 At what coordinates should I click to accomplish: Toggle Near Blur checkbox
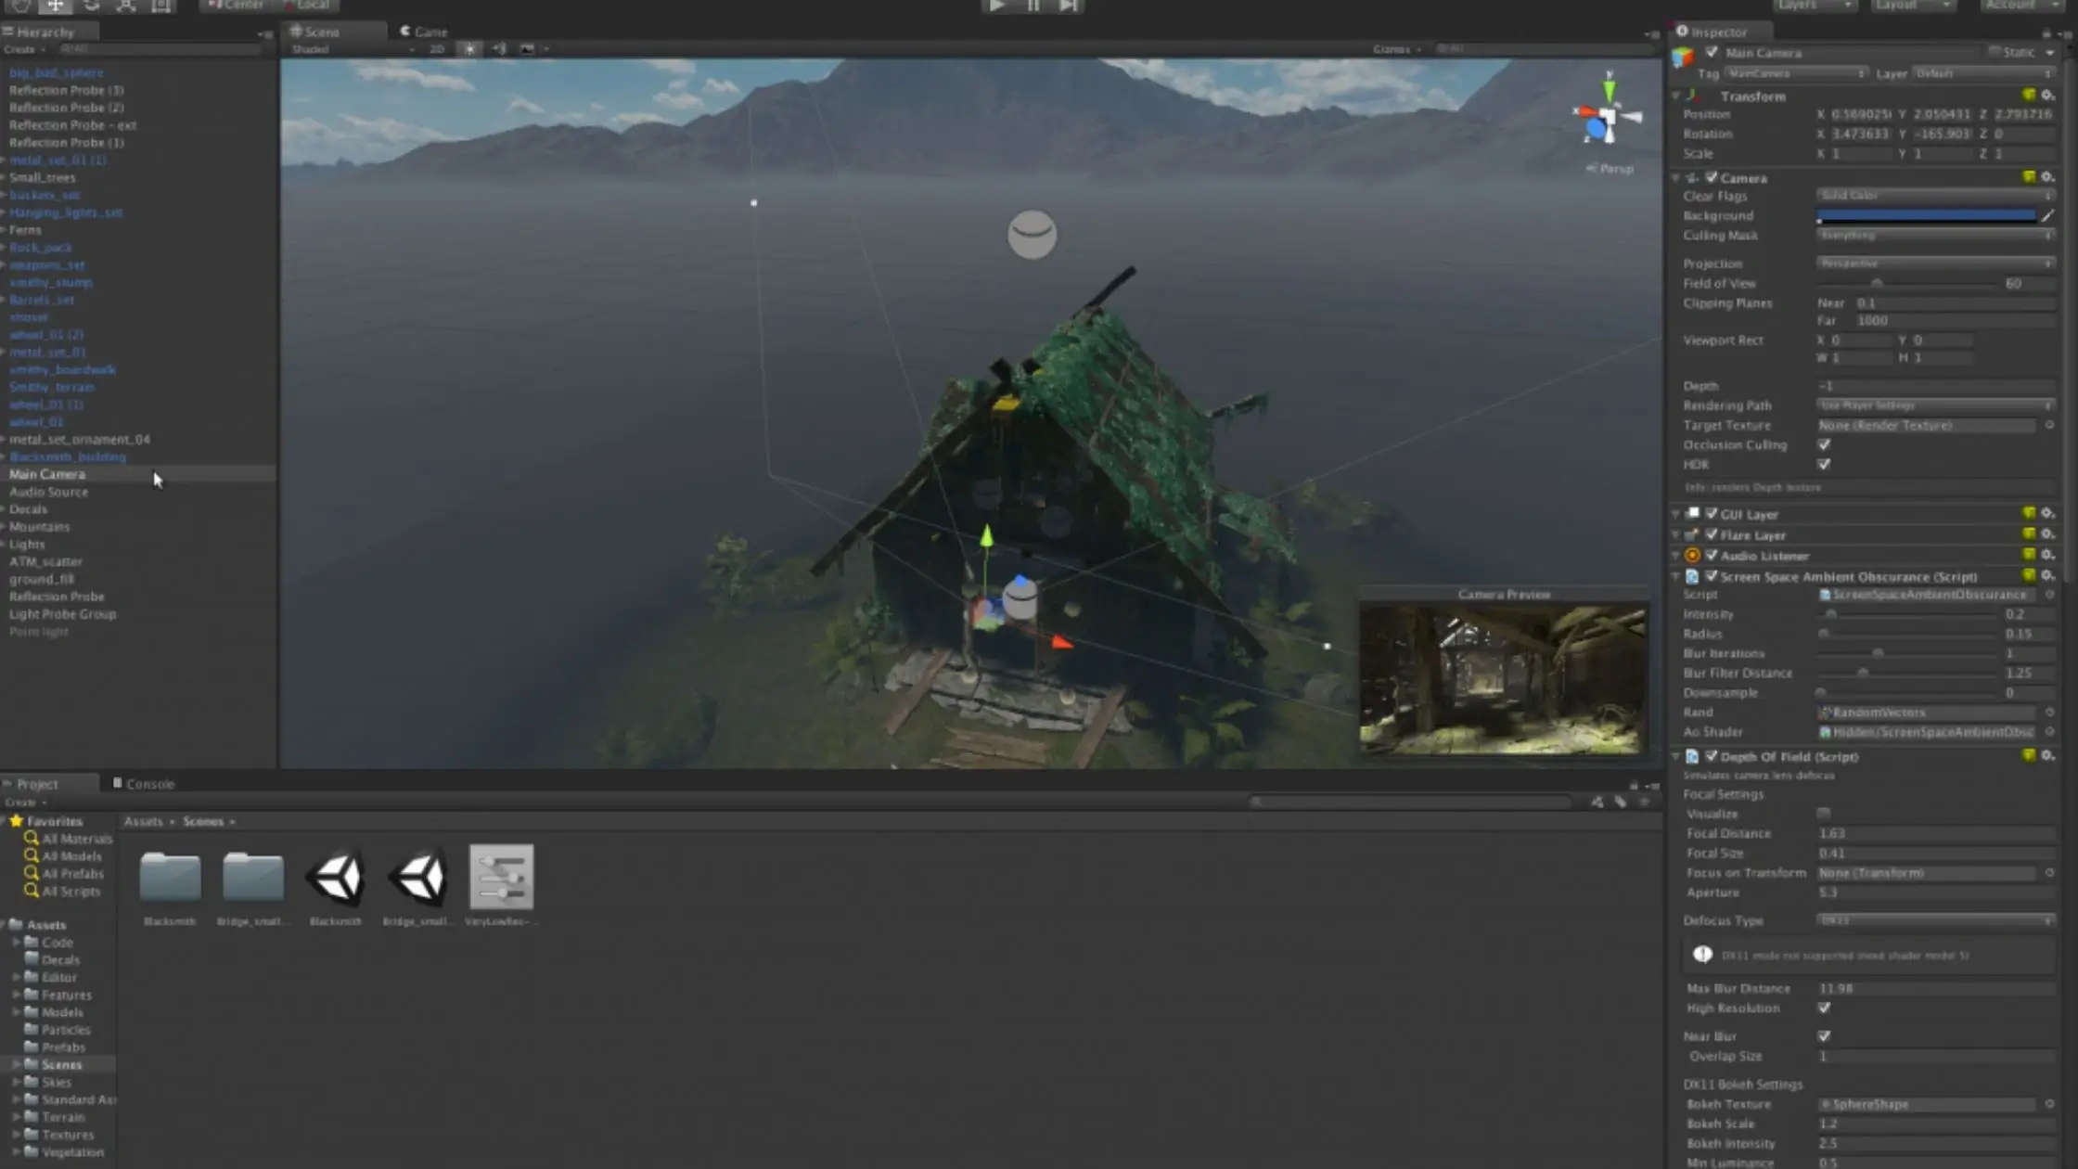[x=1824, y=1036]
